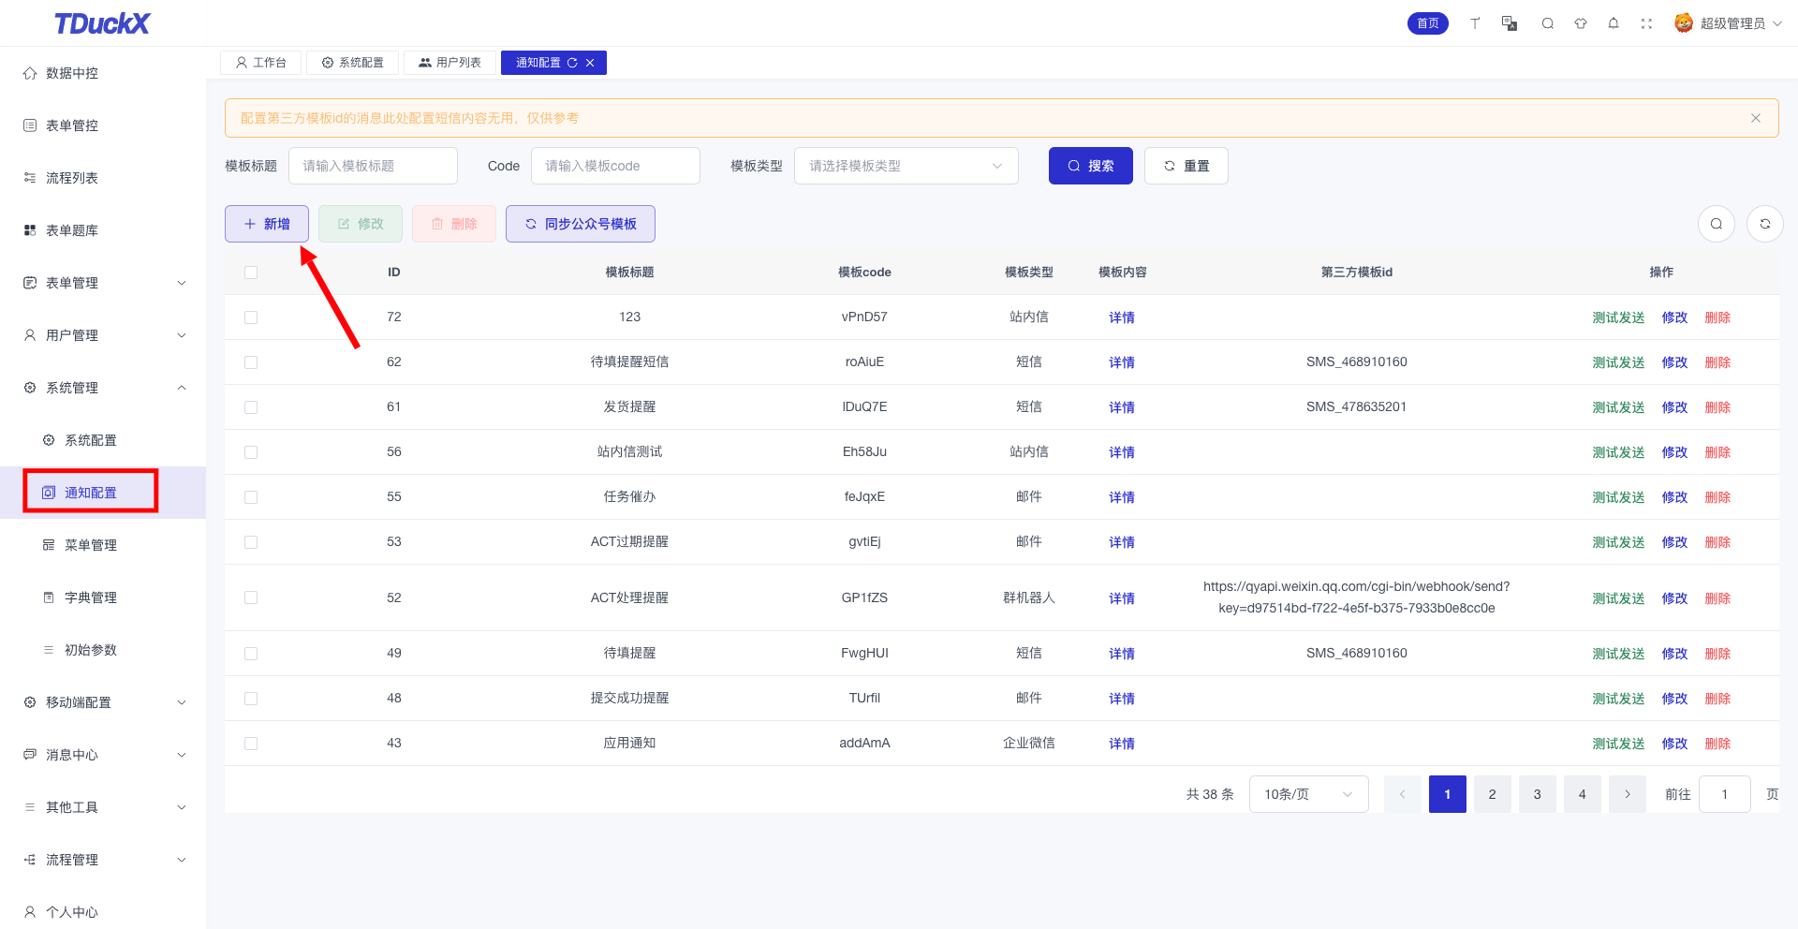Expand the 移动端配置 sidebar menu
The image size is (1798, 929).
[103, 702]
